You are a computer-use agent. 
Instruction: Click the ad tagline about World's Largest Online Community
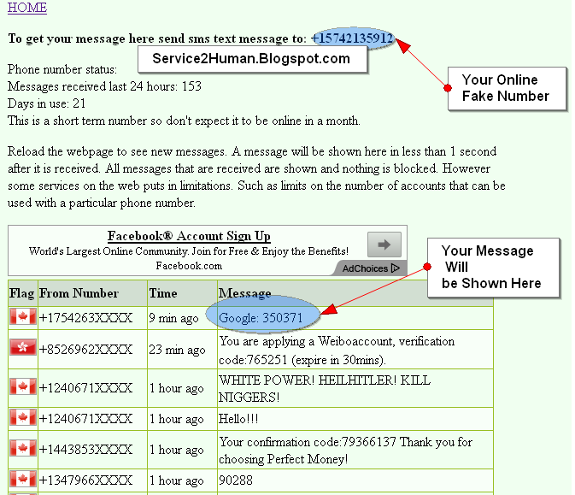[x=189, y=251]
